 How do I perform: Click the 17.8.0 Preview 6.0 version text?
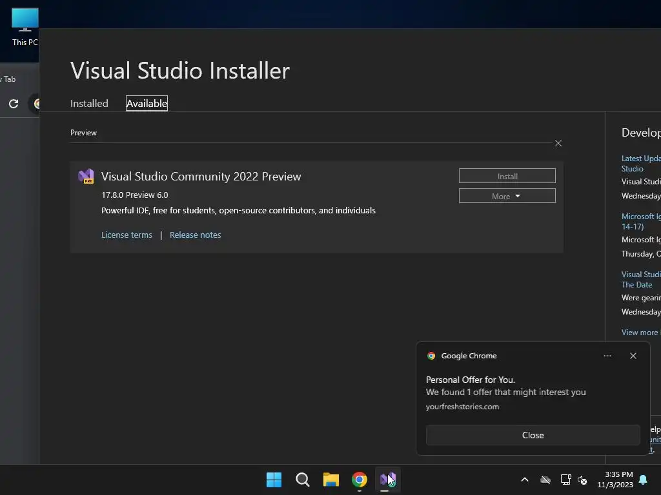(x=134, y=195)
